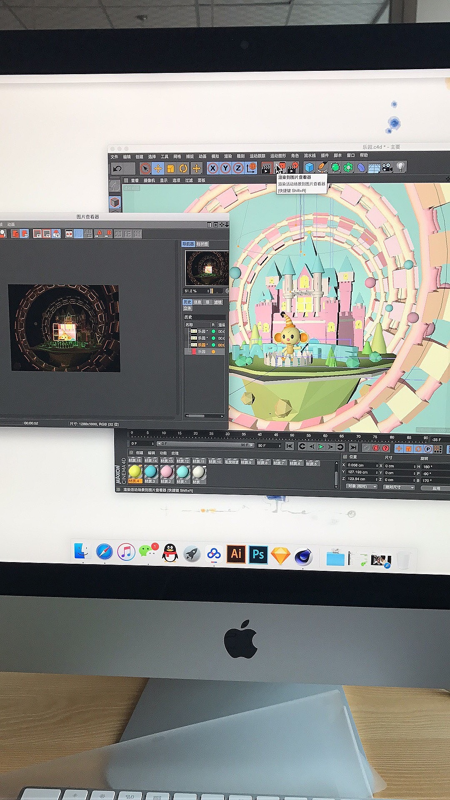The width and height of the screenshot is (450, 800).
Task: Toggle Y axis lock
Action: (225, 168)
